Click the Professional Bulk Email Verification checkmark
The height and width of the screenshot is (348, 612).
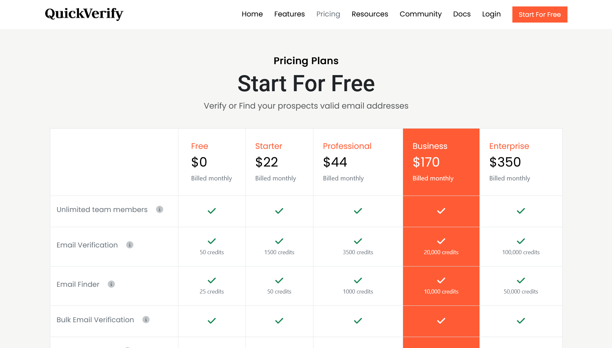(358, 321)
